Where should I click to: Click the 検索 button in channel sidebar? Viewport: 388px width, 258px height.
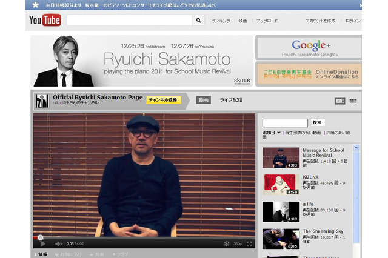tap(318, 122)
